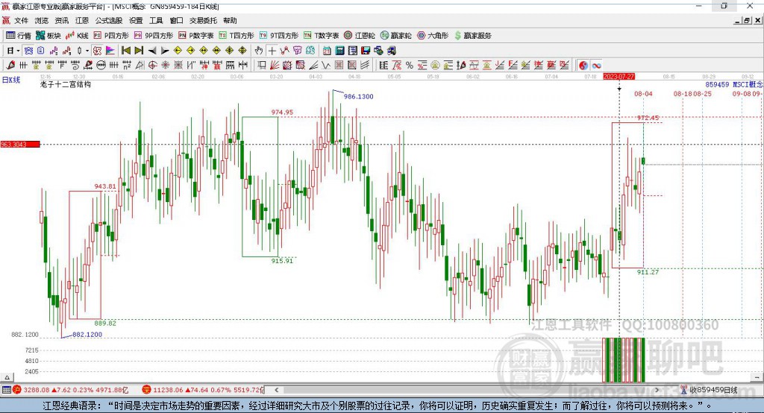Open the 板块 sector view
764x413 pixels.
point(48,36)
